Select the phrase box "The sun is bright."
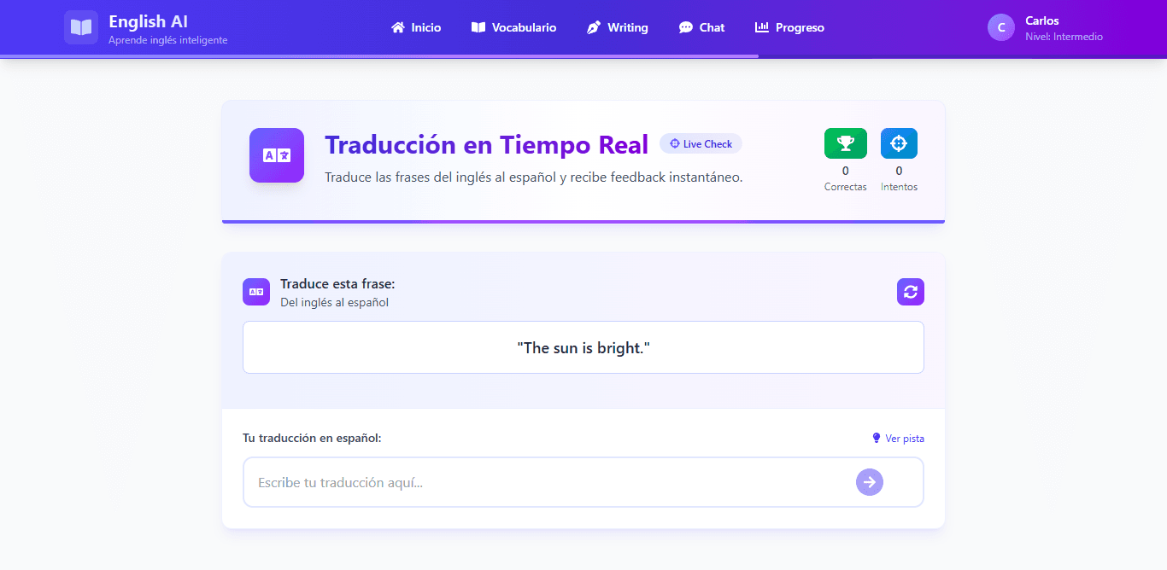1167x570 pixels. 583,347
